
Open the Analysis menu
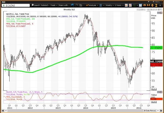click(92, 5)
